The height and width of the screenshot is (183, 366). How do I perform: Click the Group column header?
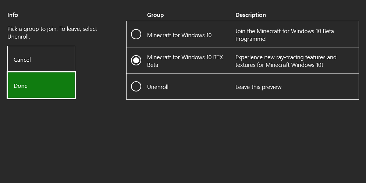point(155,15)
